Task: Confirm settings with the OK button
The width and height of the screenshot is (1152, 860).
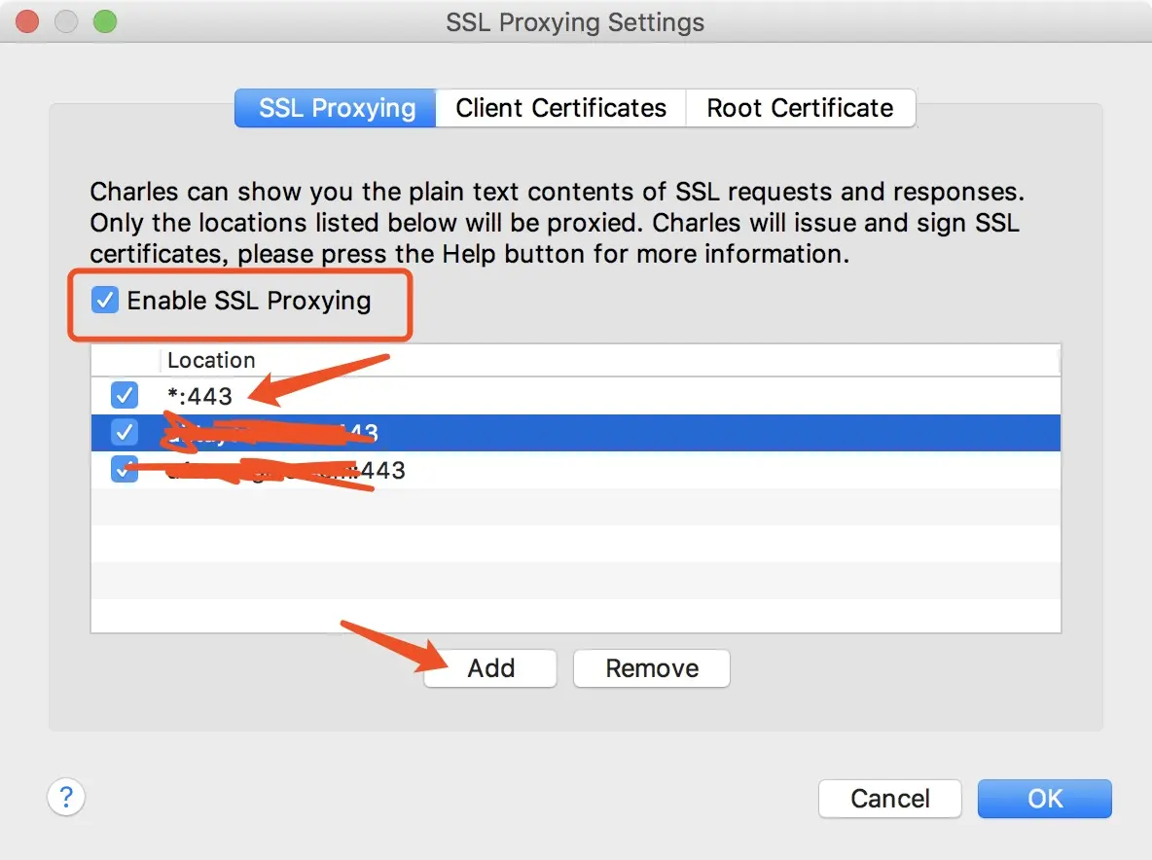Action: [x=1044, y=799]
